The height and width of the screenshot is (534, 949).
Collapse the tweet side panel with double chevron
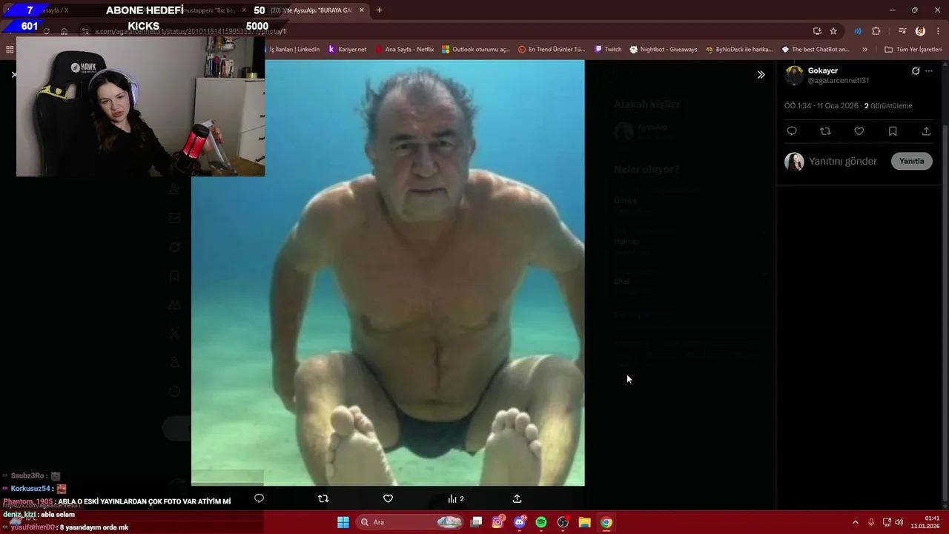(761, 75)
